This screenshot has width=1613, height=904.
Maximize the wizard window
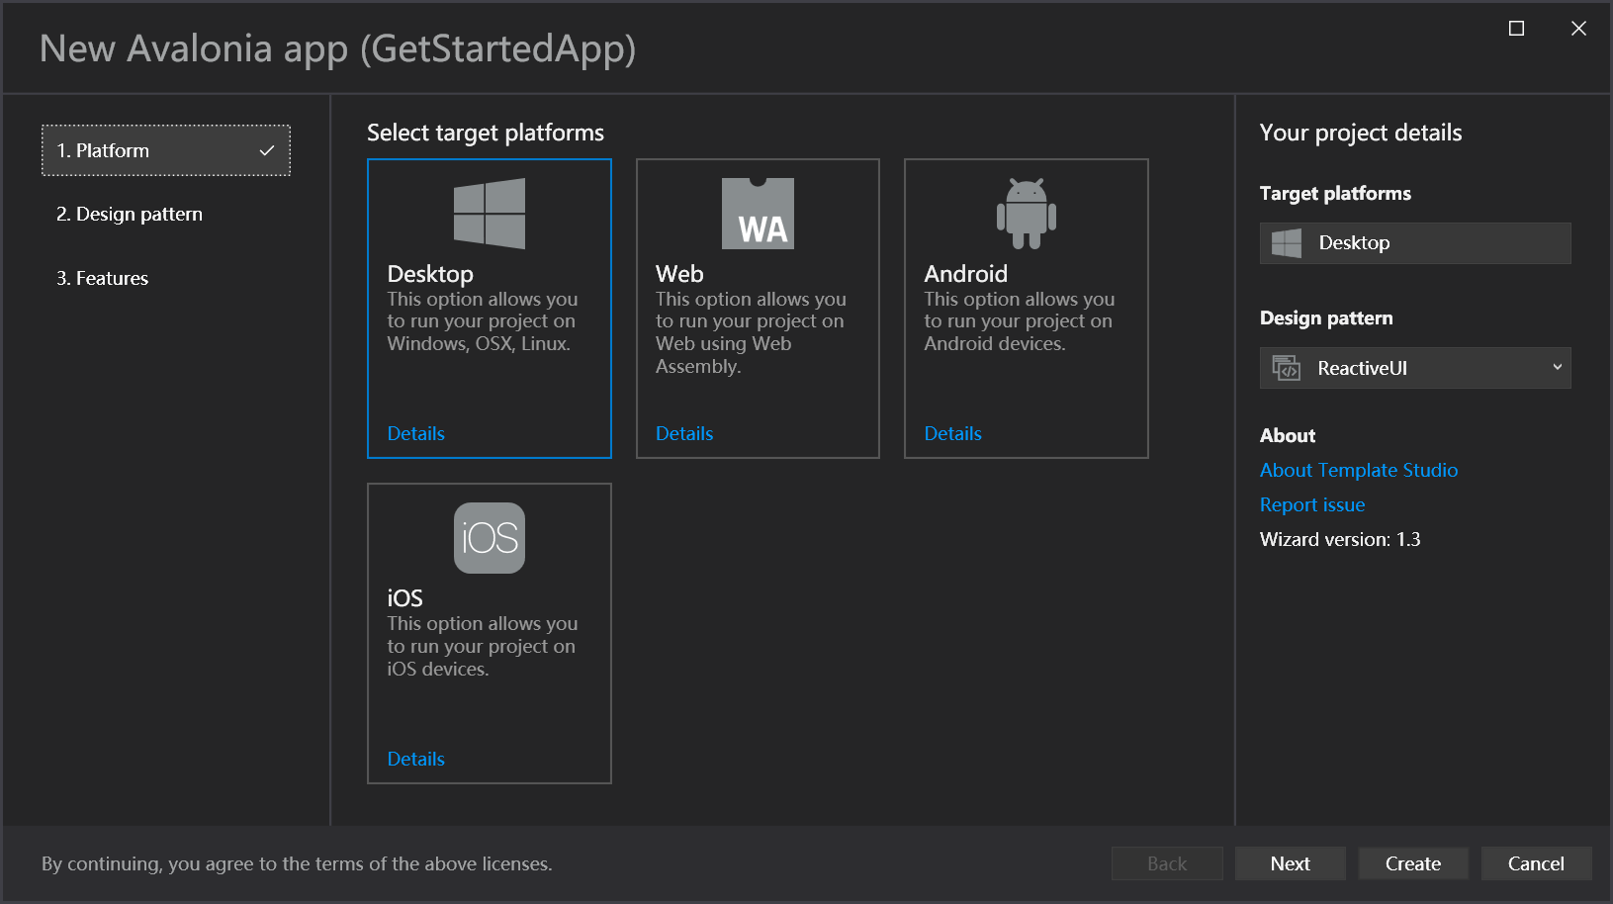[x=1516, y=29]
